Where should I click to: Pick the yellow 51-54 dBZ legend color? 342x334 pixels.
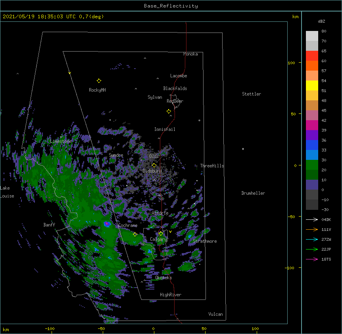pyautogui.click(x=312, y=85)
